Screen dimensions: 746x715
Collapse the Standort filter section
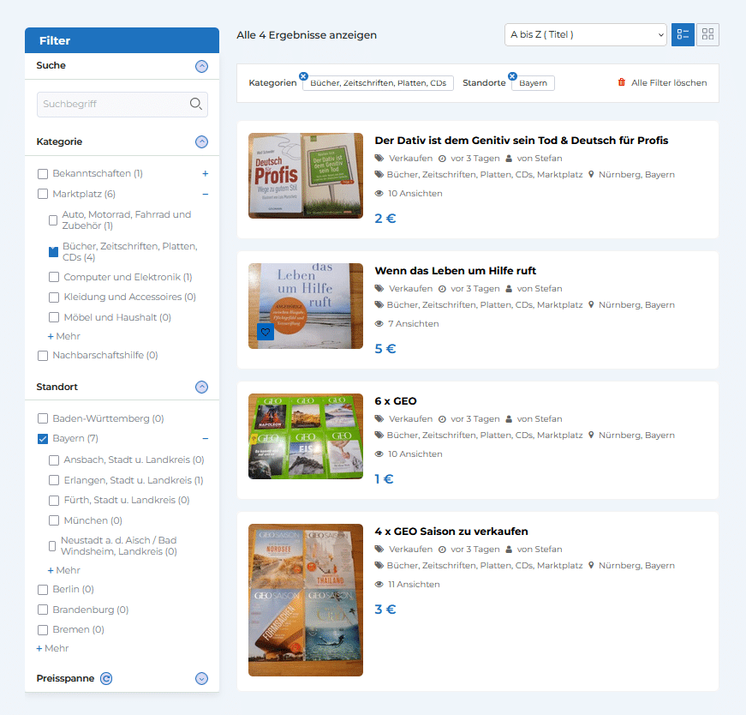click(201, 387)
